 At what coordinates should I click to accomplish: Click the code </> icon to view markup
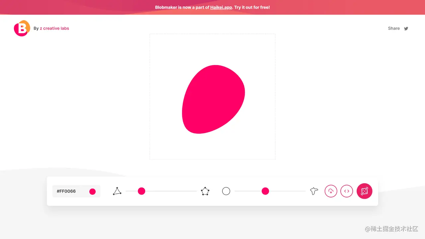(x=347, y=191)
